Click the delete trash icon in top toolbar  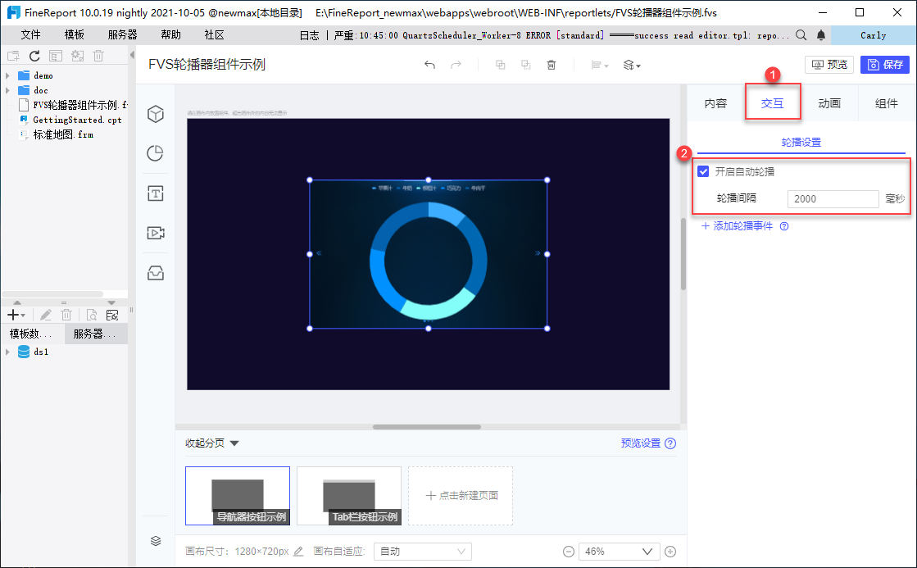coord(551,65)
